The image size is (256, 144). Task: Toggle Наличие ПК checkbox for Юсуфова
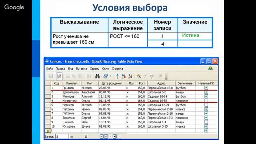coord(206,126)
